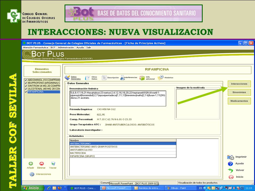Switch to Dibujo - Paint taskbar window
The width and height of the screenshot is (255, 191).
click(181, 188)
